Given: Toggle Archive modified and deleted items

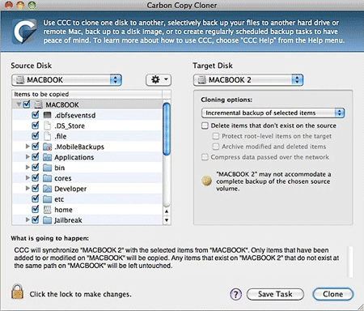Looking at the screenshot, I should [x=216, y=147].
